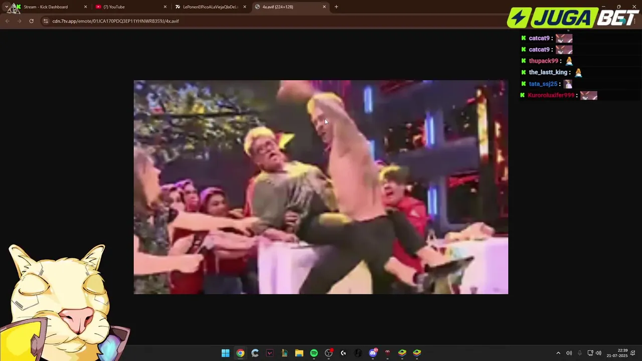Open the blue C app on the taskbar
The image size is (642, 361).
pyautogui.click(x=255, y=353)
